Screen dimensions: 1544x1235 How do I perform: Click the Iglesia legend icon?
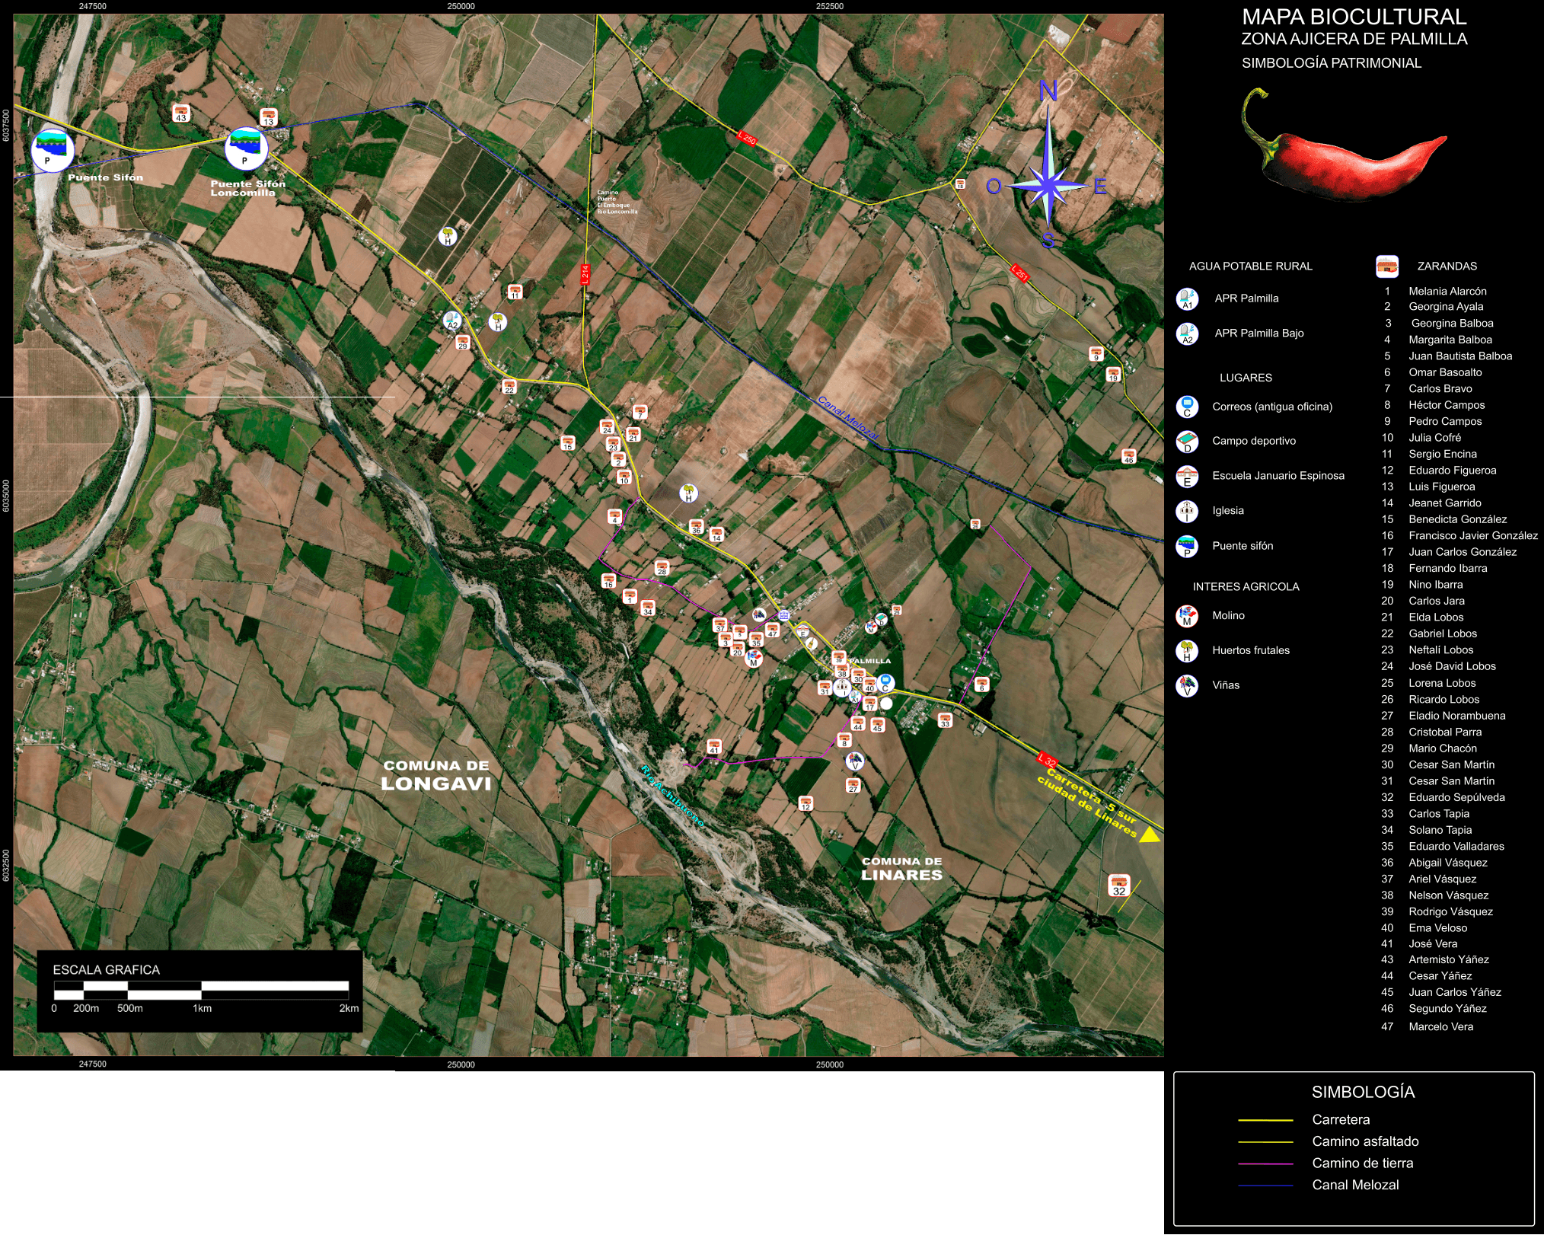[1187, 511]
